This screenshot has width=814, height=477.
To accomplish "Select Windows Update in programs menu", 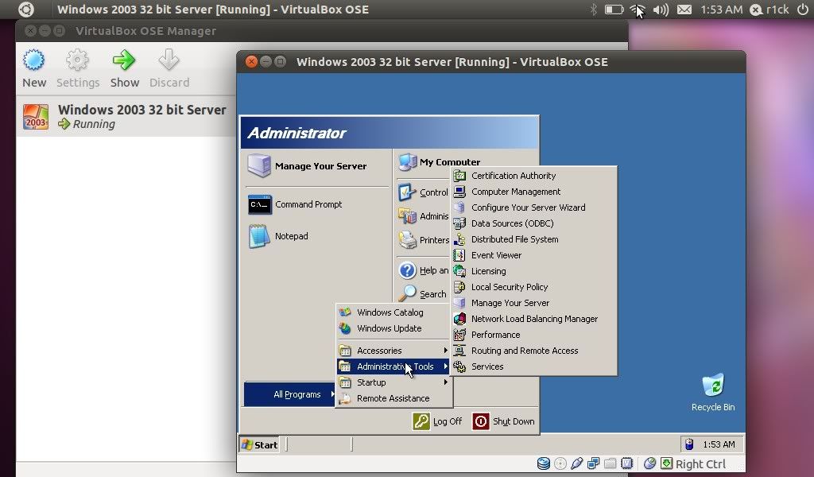I will [x=389, y=328].
